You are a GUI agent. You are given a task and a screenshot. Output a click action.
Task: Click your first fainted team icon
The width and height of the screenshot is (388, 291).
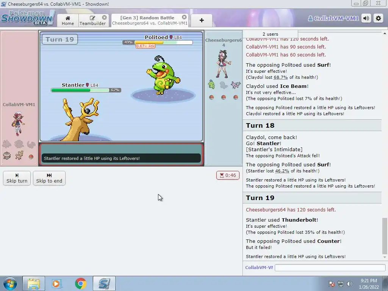click(x=7, y=144)
